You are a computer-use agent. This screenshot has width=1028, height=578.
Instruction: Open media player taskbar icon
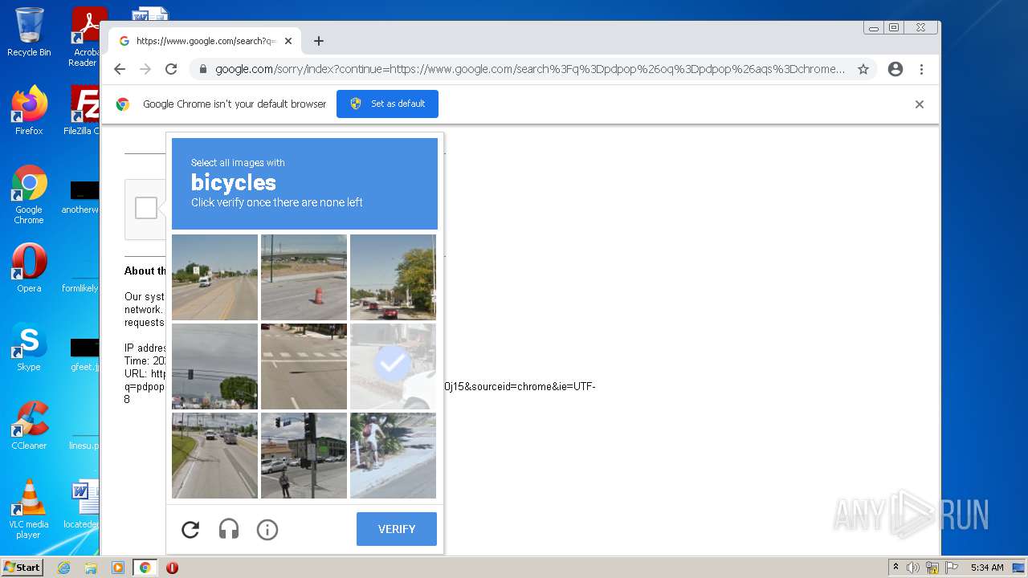[117, 568]
